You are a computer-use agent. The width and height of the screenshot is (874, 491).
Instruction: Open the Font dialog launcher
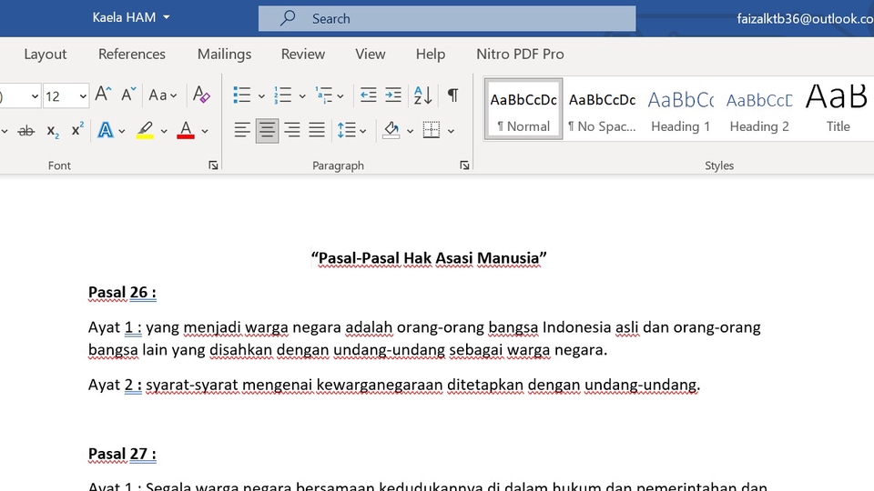tap(213, 165)
